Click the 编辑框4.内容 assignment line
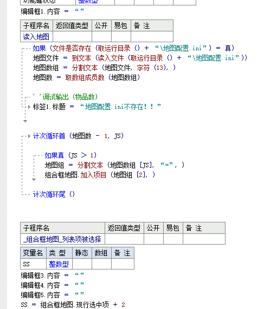264x309 pixels. (53, 285)
